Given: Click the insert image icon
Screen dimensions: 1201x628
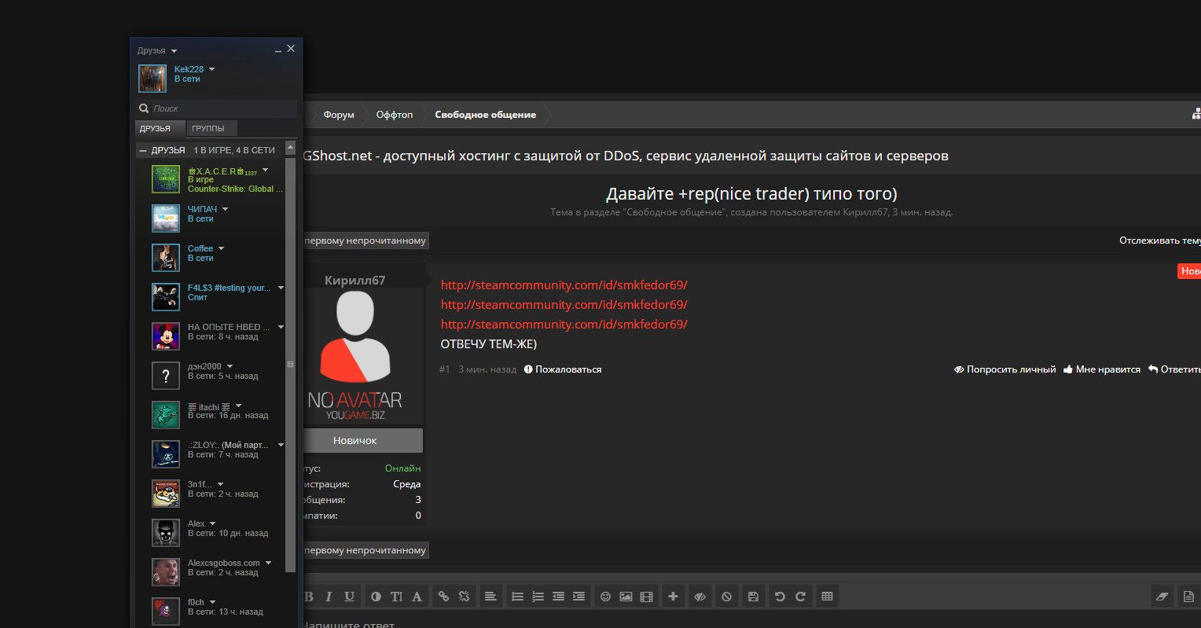Looking at the screenshot, I should click(626, 597).
